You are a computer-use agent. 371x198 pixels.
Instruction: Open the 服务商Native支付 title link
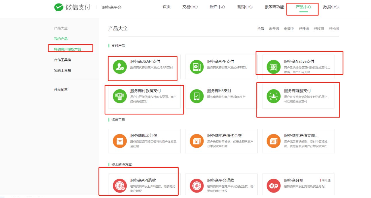299,61
